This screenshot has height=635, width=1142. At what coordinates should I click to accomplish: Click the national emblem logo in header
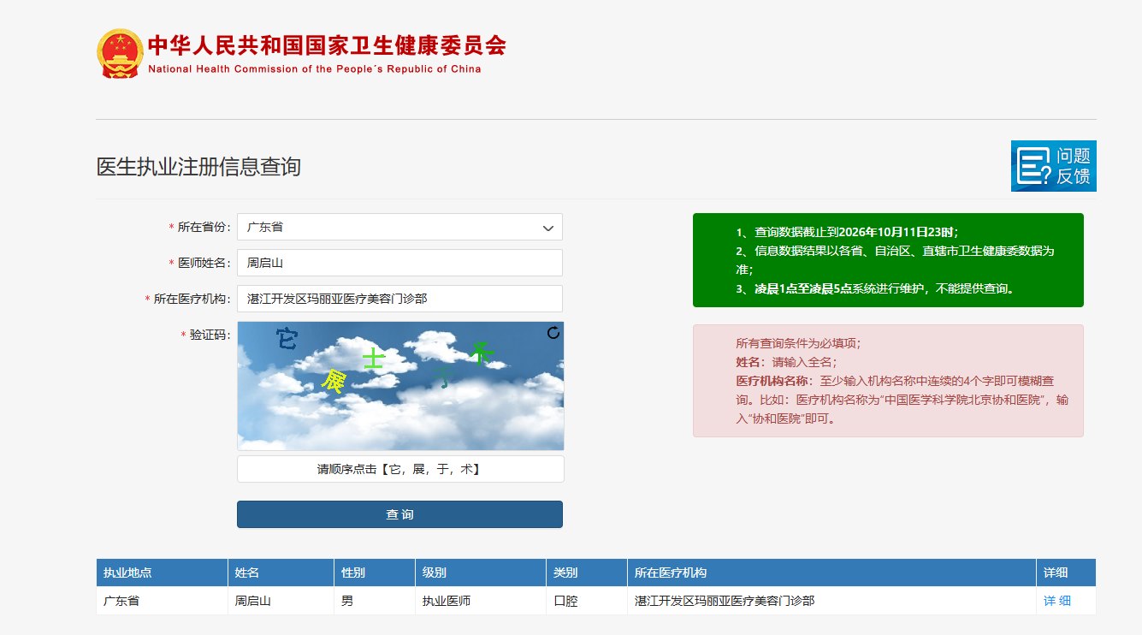(x=120, y=53)
